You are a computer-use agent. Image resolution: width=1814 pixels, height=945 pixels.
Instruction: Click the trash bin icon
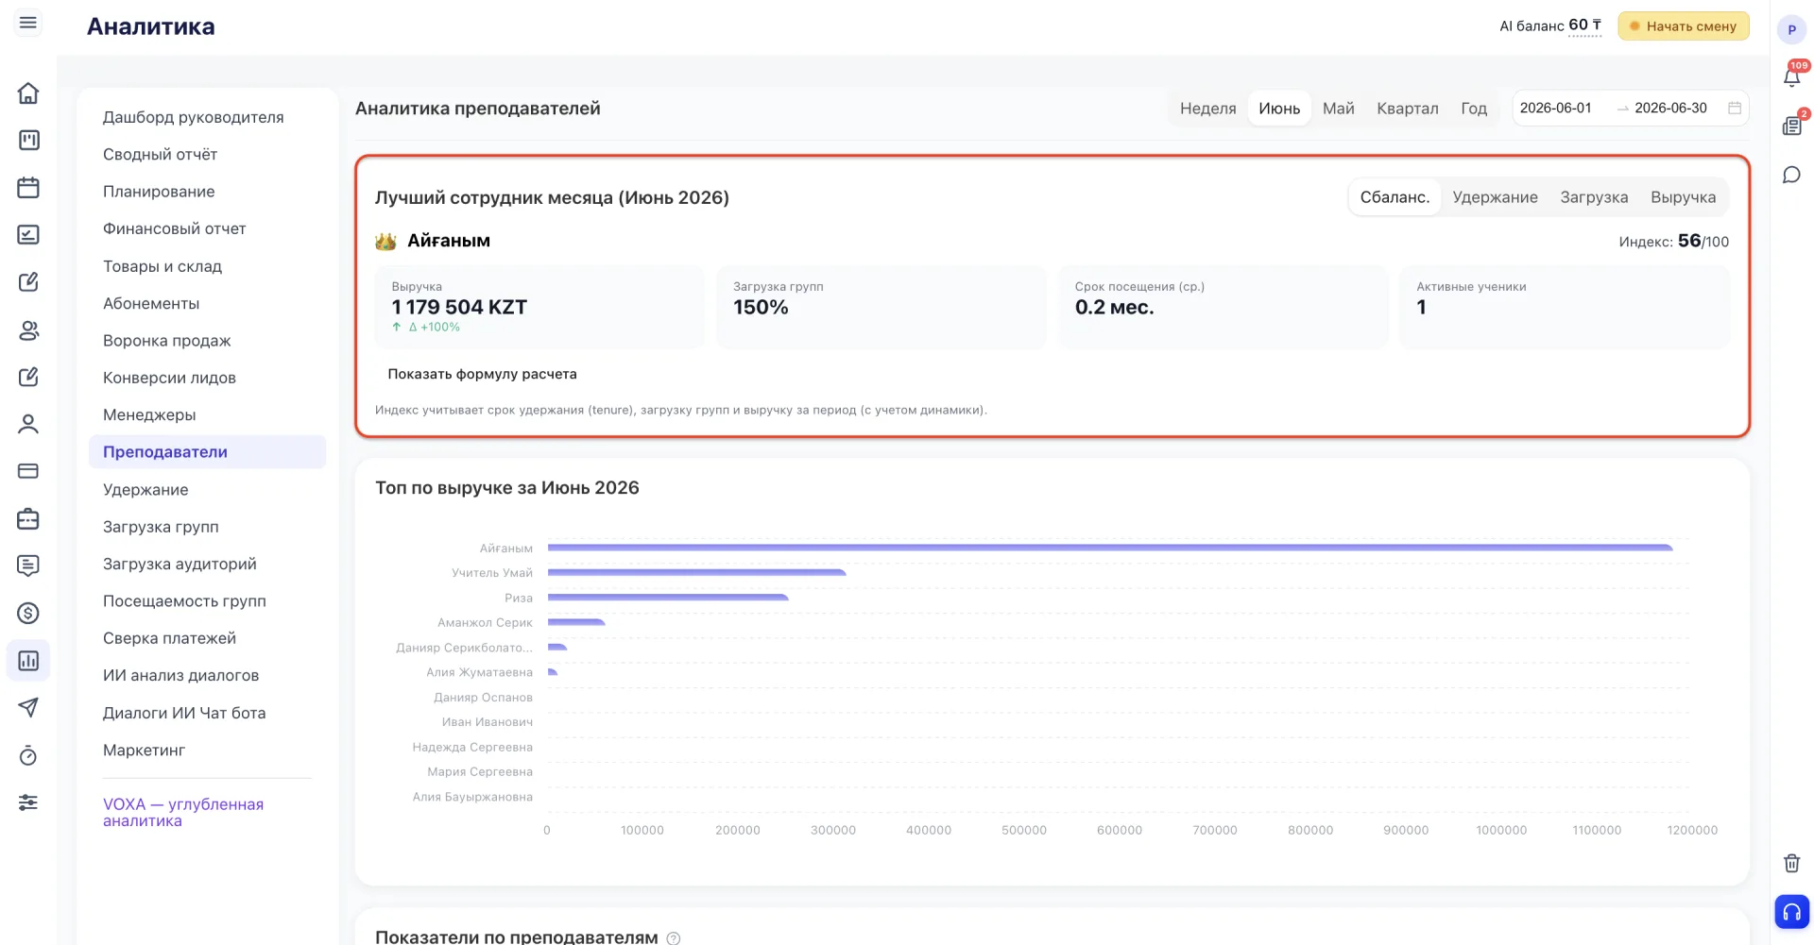tap(1791, 863)
